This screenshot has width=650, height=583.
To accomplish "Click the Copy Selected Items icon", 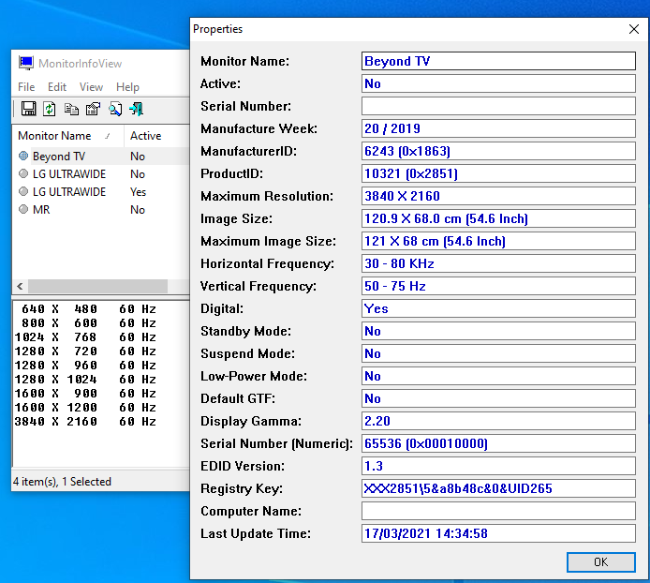I will [71, 109].
